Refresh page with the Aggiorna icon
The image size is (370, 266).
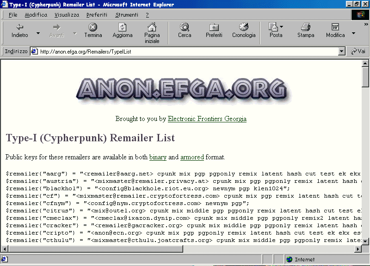[122, 27]
